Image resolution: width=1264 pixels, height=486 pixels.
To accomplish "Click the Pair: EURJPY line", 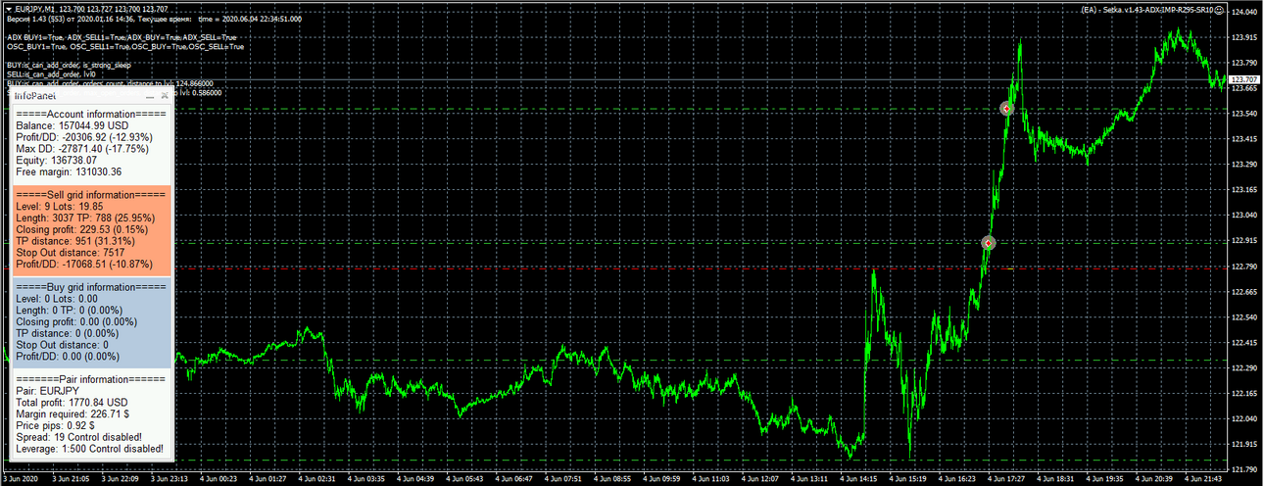I will 49,391.
